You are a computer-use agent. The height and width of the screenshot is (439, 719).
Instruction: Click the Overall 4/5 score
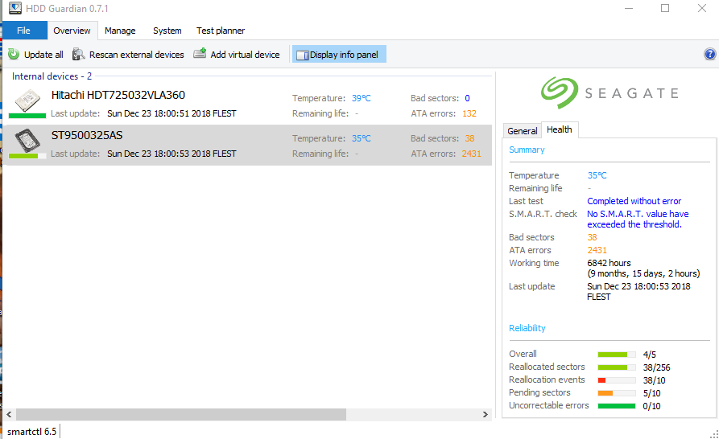649,355
